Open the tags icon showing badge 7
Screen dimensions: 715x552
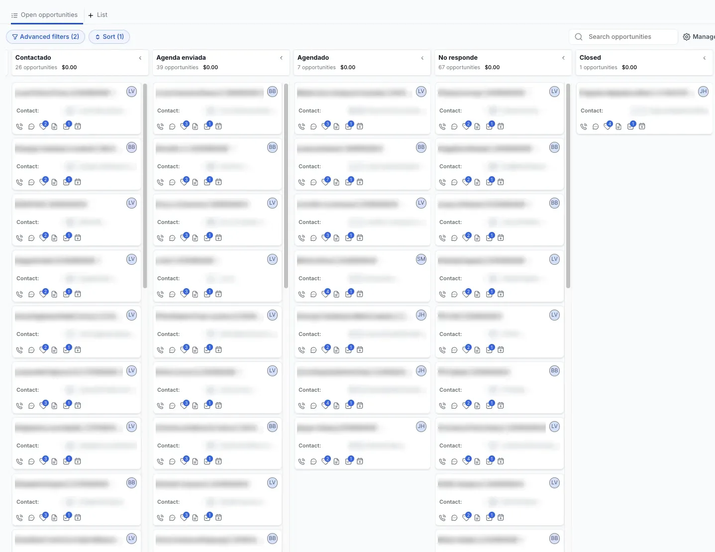pos(325,181)
